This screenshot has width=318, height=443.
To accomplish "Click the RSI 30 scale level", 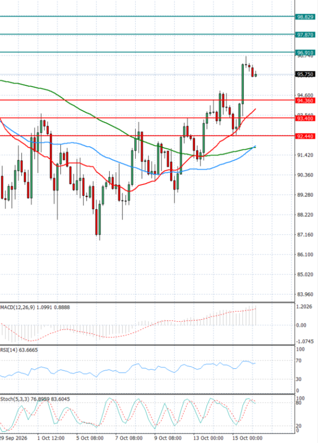I will [298, 379].
